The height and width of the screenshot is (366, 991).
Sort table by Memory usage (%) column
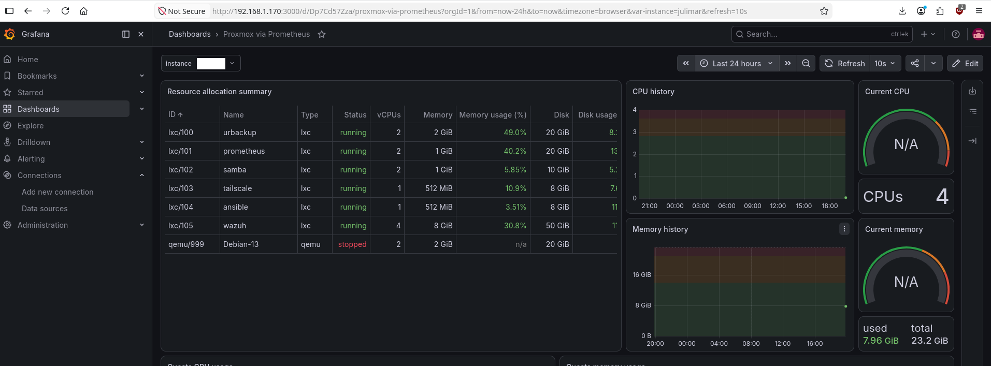(x=493, y=114)
